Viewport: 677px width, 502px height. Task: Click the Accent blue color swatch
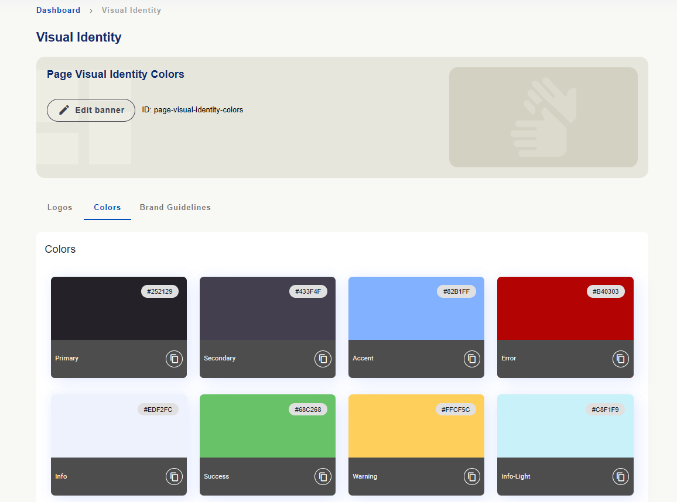tap(416, 308)
